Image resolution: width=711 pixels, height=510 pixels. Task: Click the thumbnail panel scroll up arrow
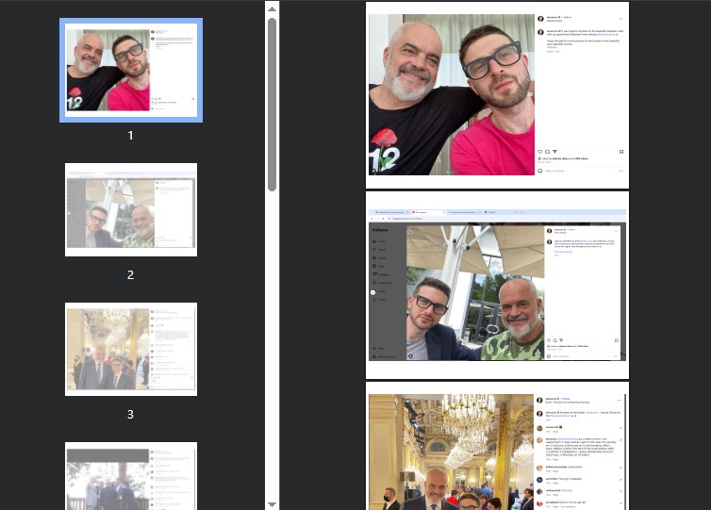[x=272, y=8]
